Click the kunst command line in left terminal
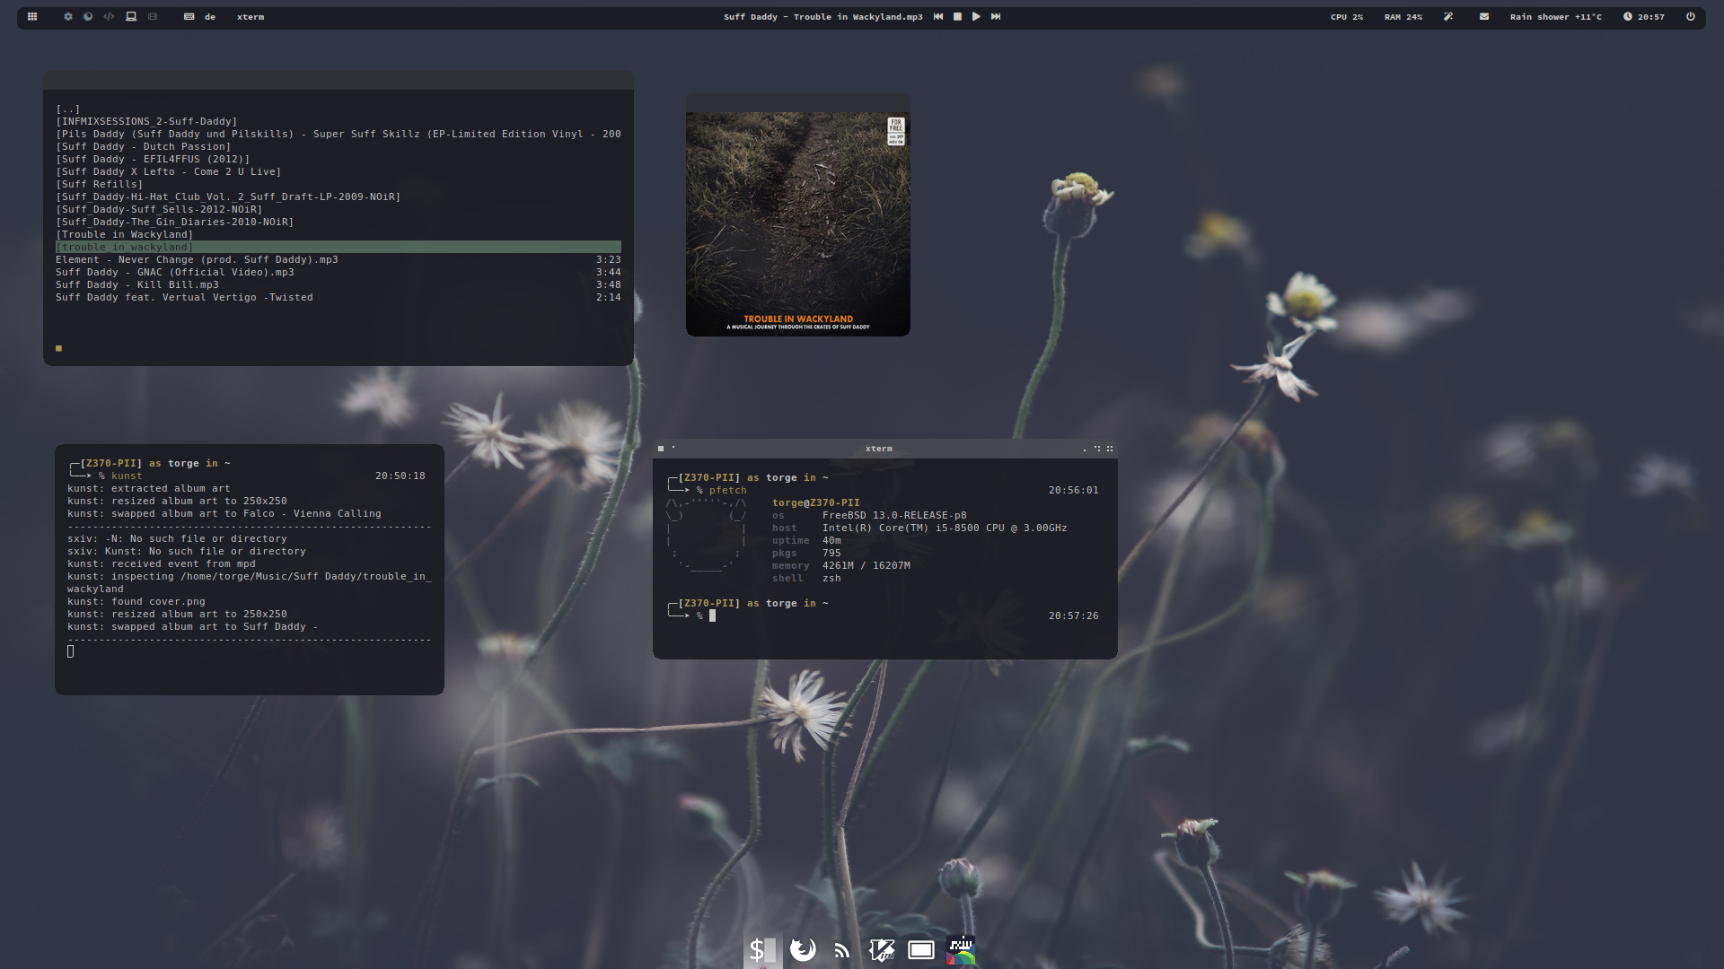 pyautogui.click(x=126, y=476)
